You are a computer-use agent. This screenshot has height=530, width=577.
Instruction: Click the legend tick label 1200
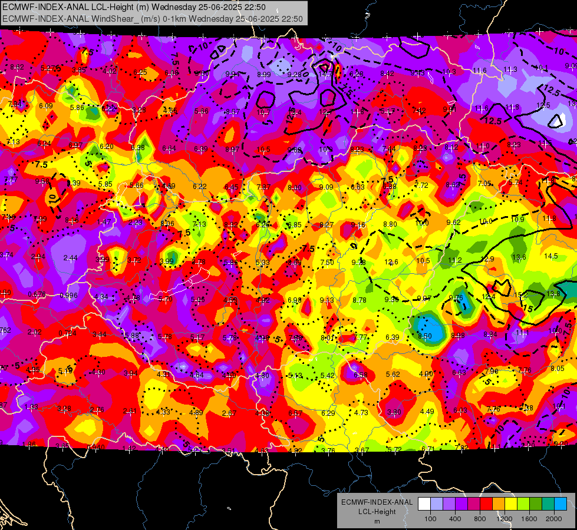[504, 519]
